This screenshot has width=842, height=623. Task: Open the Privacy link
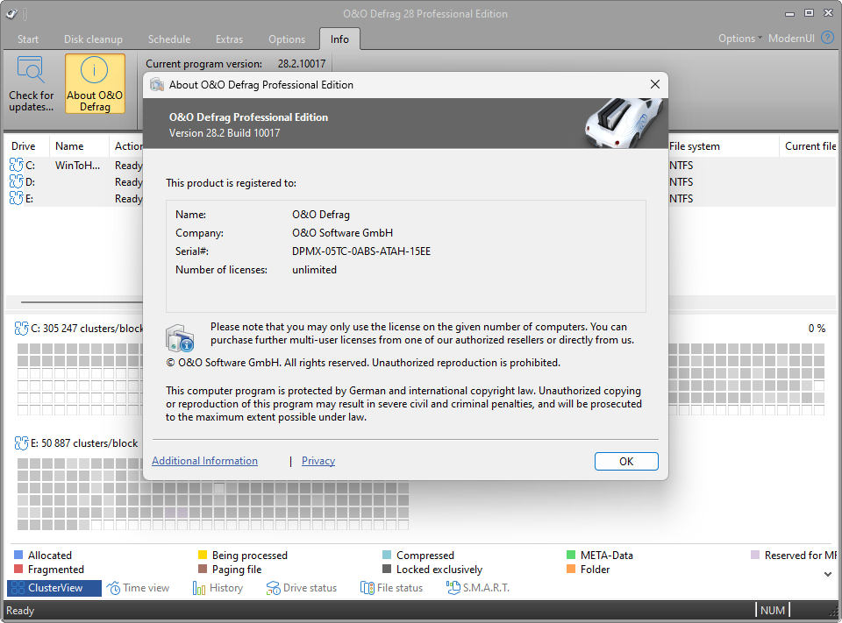(318, 460)
